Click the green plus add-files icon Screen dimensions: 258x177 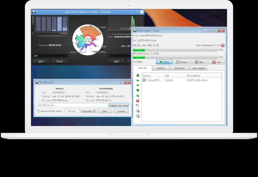[138, 96]
